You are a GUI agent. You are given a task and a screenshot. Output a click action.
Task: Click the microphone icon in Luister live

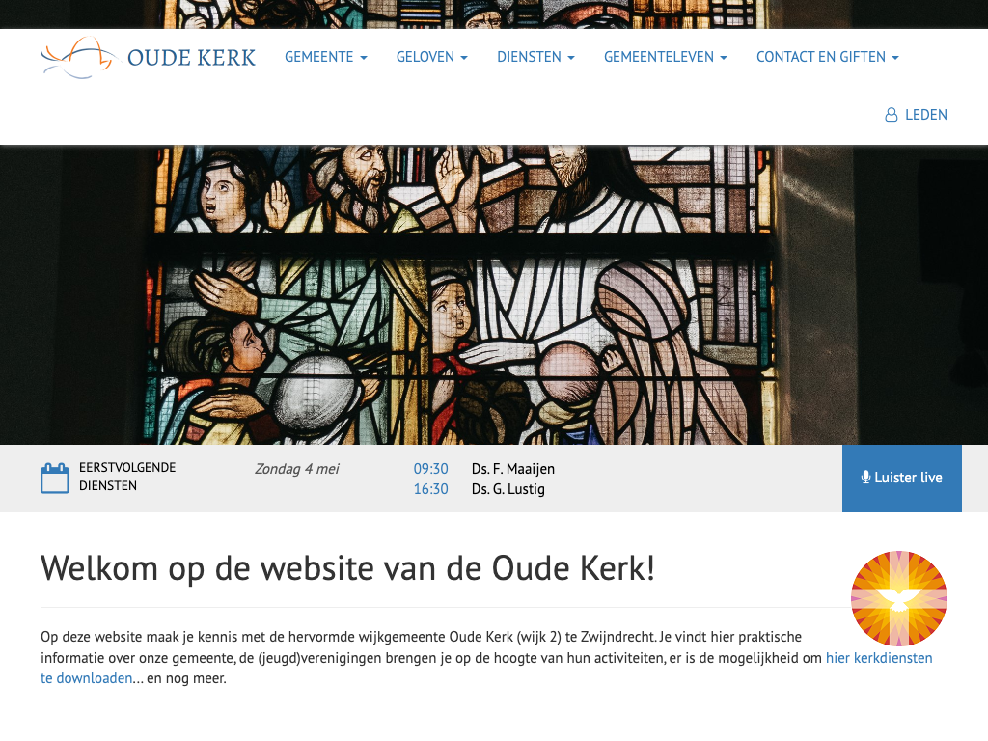point(865,477)
